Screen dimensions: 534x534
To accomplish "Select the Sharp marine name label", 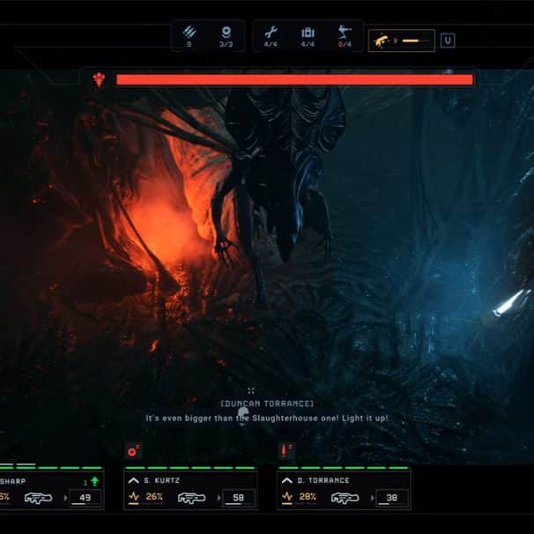I will (13, 481).
